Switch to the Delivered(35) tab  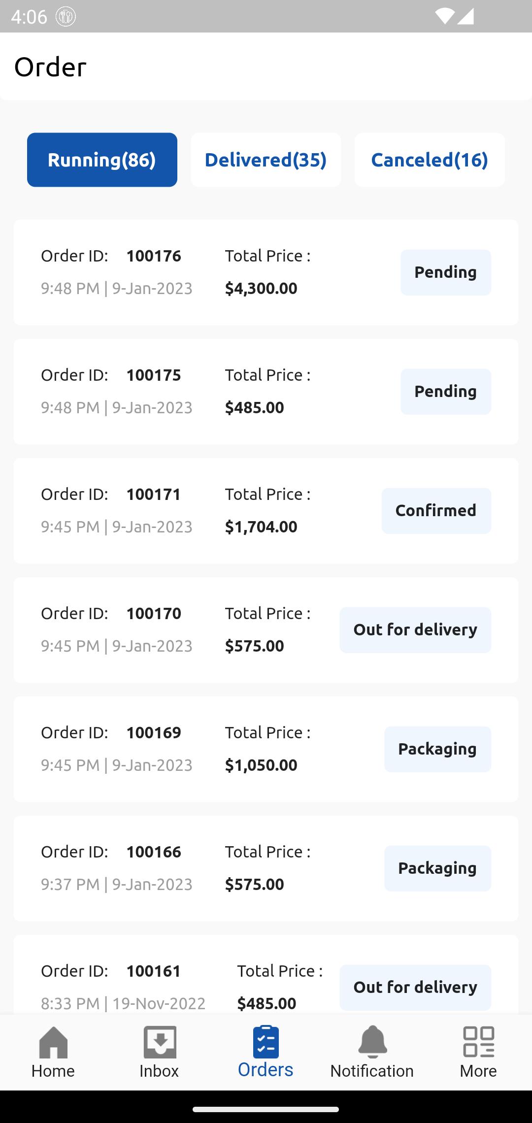(266, 160)
